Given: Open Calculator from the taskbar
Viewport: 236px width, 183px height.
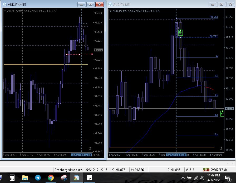Looking at the screenshot, I should coord(12,178).
